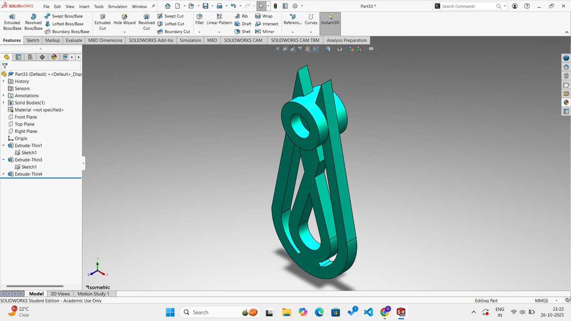The image size is (571, 321).
Task: Select Front Plane in the tree
Action: pyautogui.click(x=22, y=117)
